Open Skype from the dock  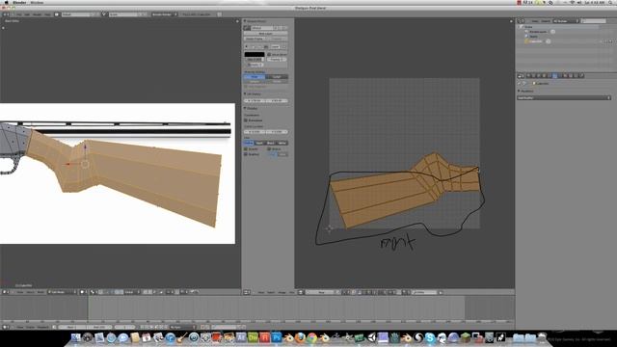point(430,337)
